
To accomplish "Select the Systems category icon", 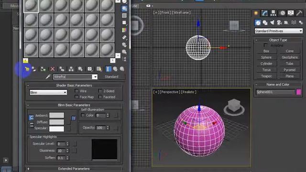I will [x=301, y=22].
